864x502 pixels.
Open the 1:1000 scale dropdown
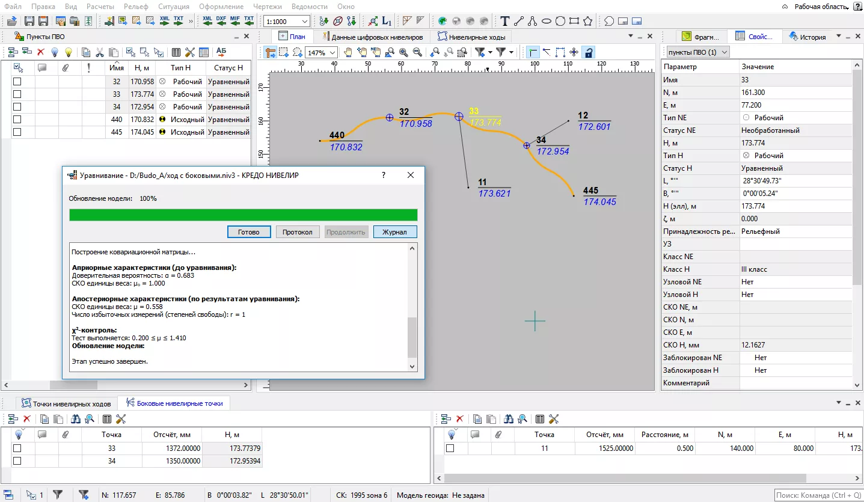point(305,22)
